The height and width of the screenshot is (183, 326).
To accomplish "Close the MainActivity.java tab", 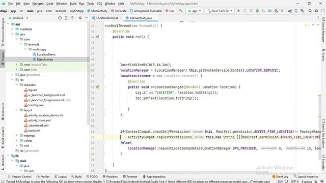I will (154, 18).
